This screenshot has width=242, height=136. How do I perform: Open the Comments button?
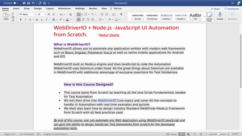pyautogui.click(x=232, y=9)
